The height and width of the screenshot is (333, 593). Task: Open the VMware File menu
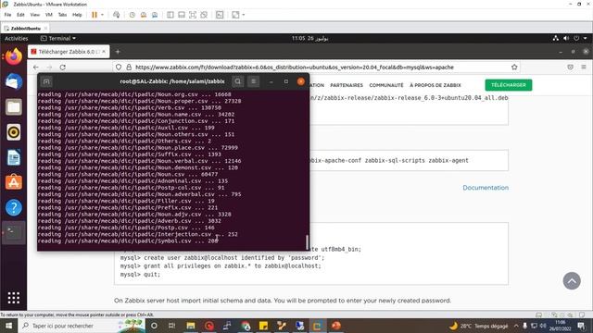coord(7,15)
